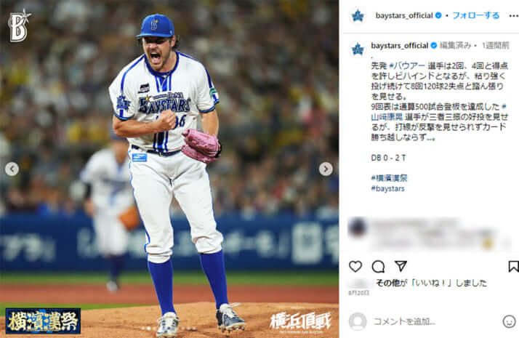
Task: Share the post with the paper plane icon
Action: click(401, 266)
